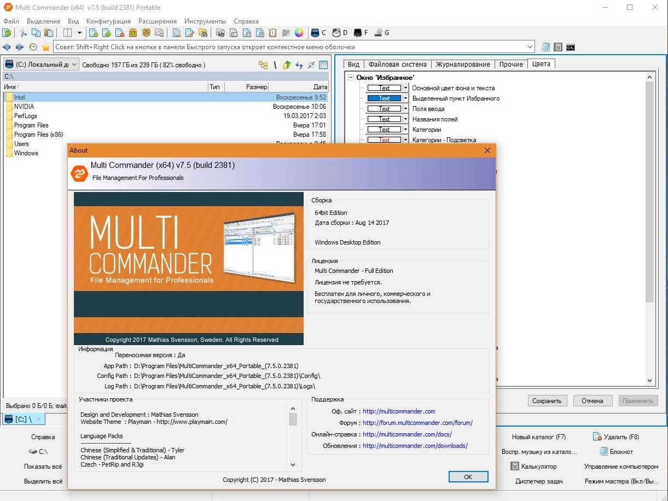Click the backslash root-folder icon
The height and width of the screenshot is (501, 668).
click(275, 65)
